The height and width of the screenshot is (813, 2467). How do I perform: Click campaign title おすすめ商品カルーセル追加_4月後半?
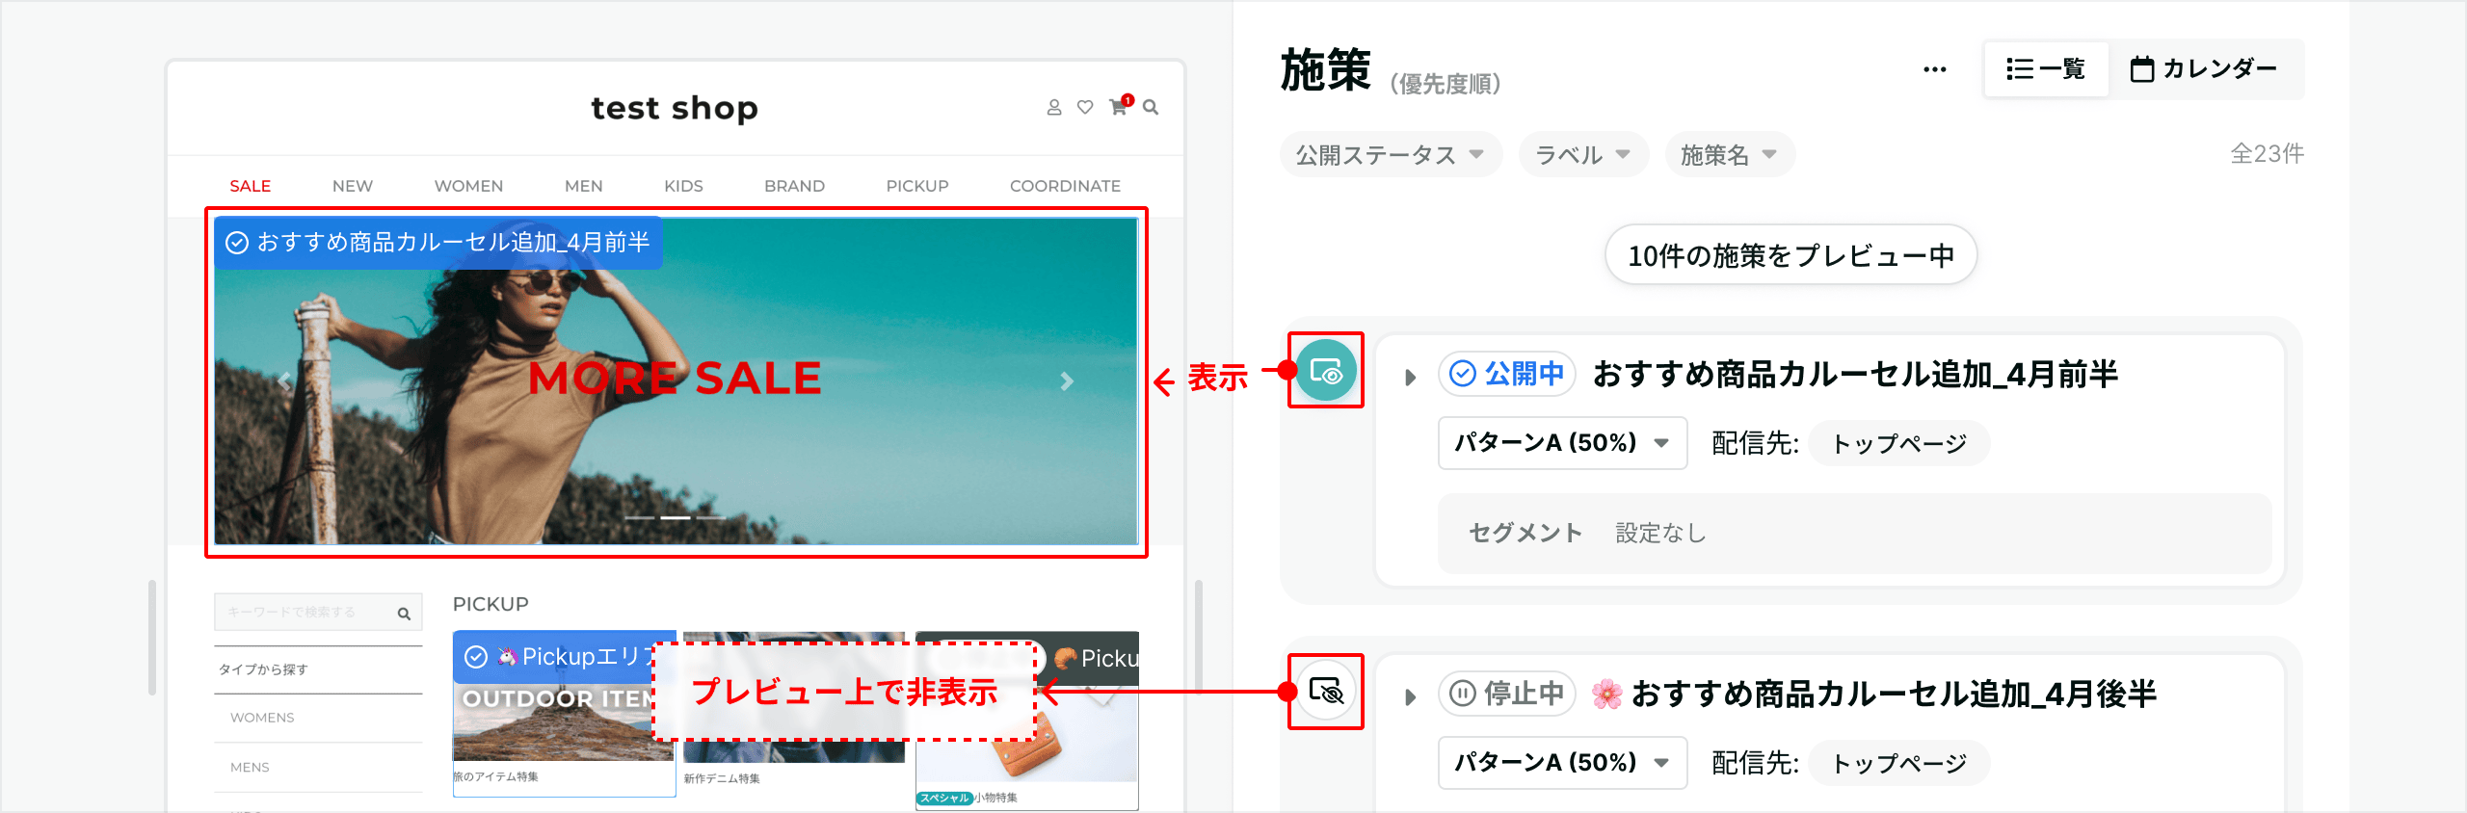[x=1873, y=694]
